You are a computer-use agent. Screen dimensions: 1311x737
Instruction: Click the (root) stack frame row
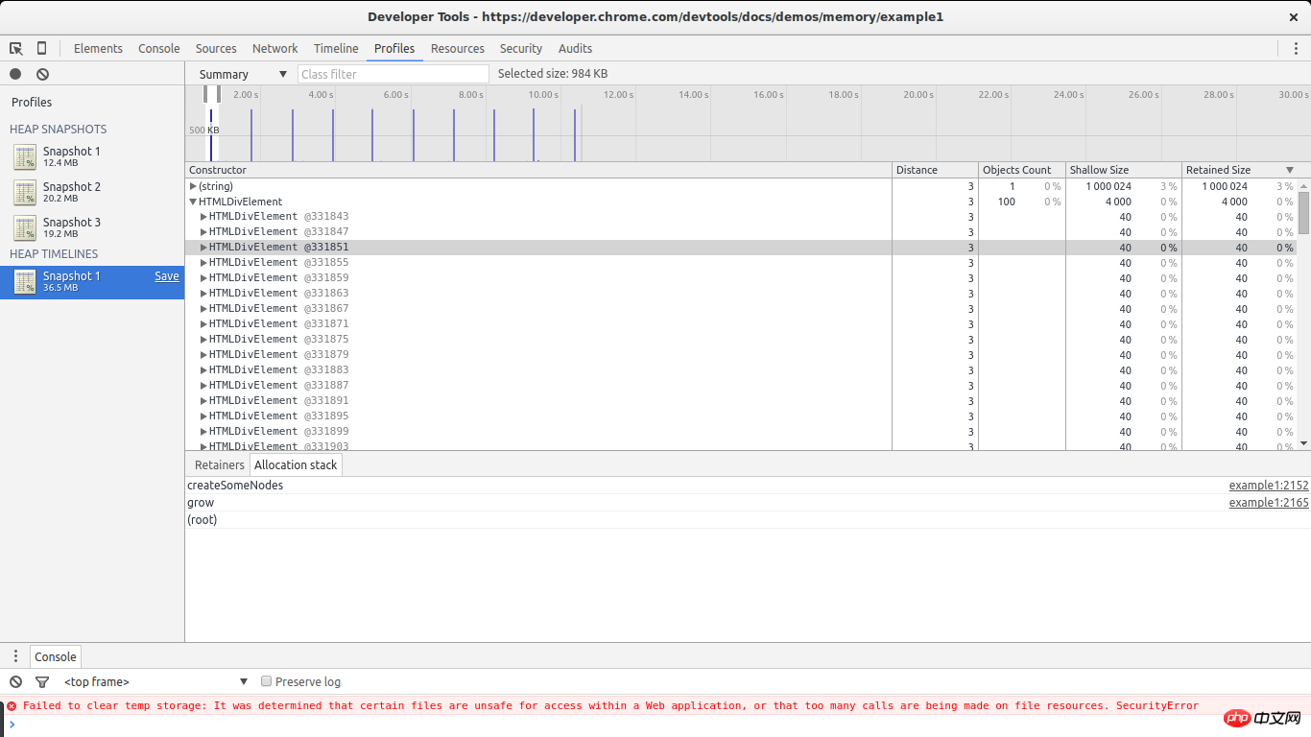(x=748, y=520)
